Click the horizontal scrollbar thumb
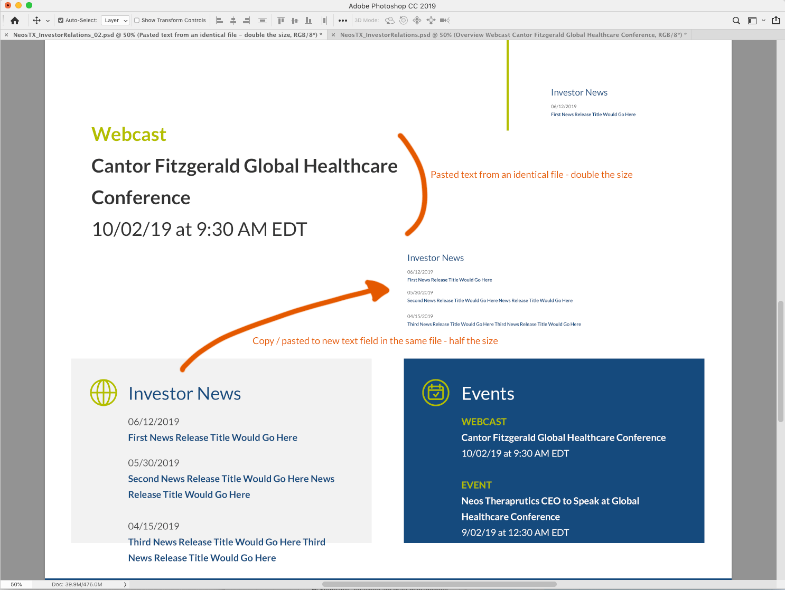 point(439,584)
